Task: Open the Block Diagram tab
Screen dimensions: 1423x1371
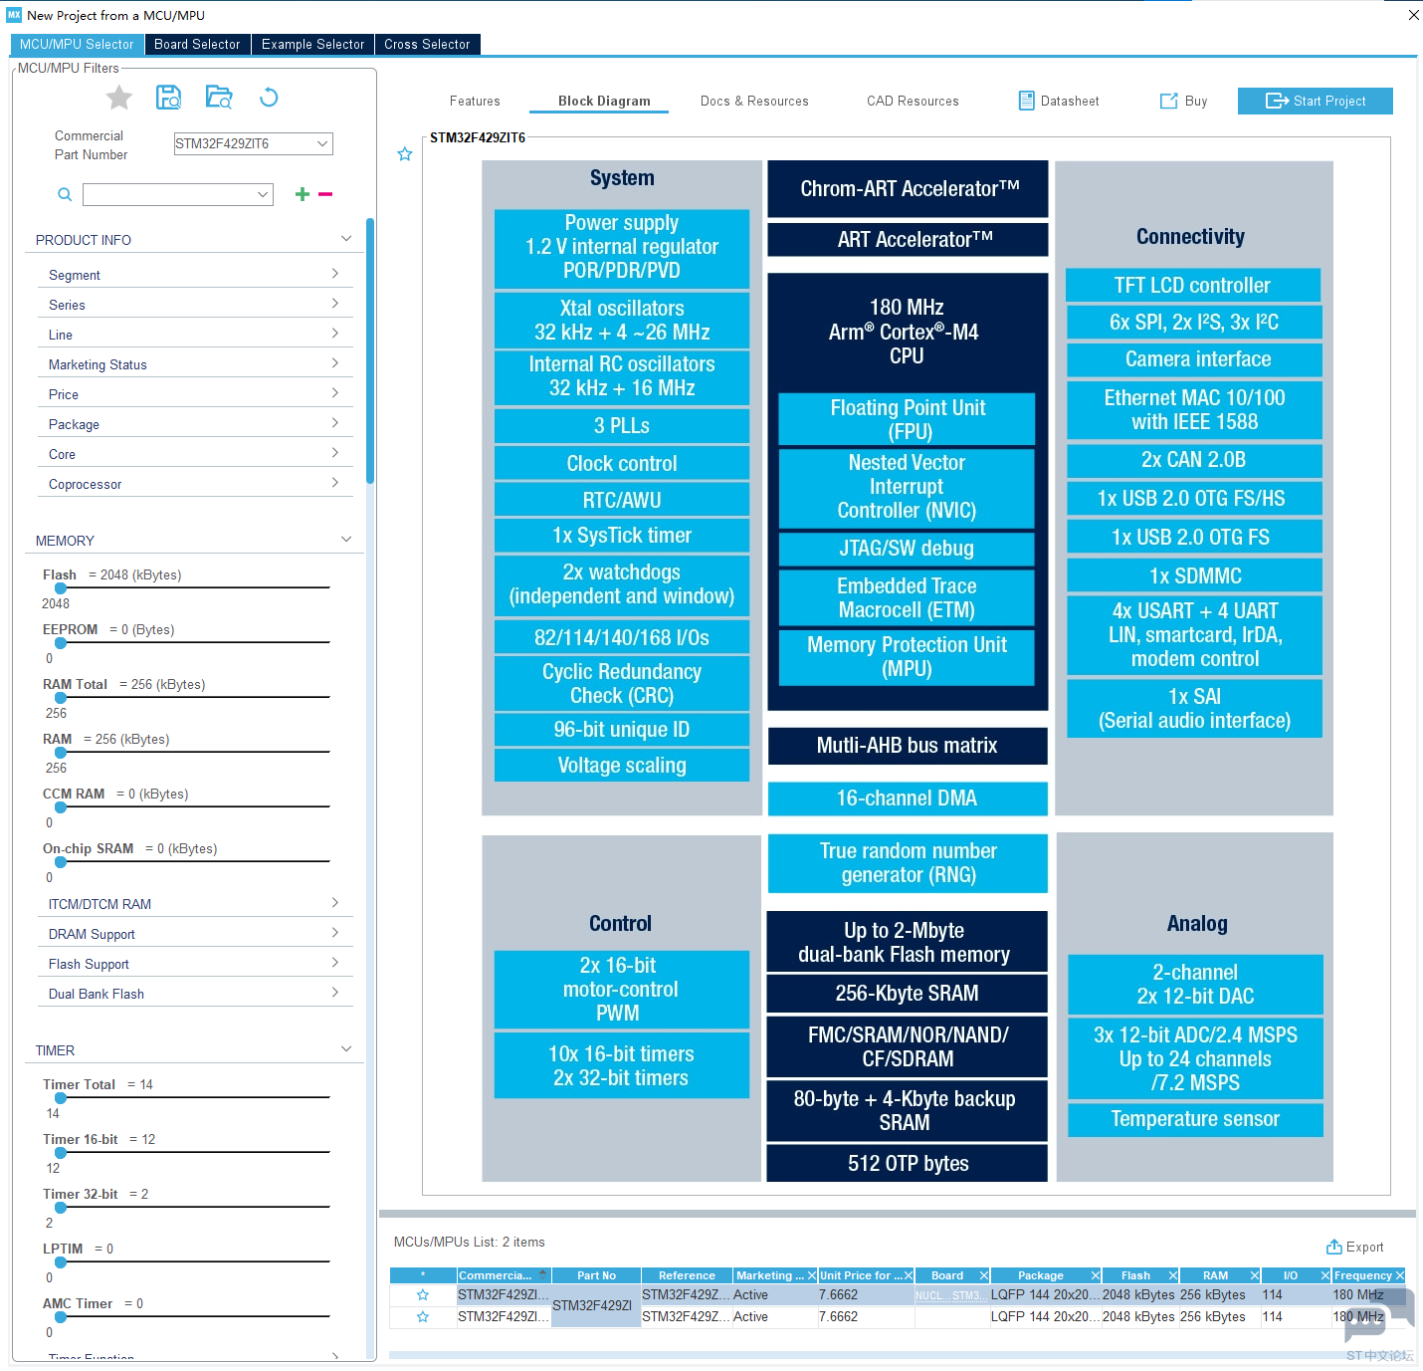Action: [604, 102]
